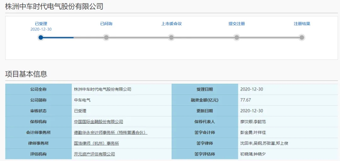Click the 受理日期 value 2020-12-30
340x161 pixels.
pyautogui.click(x=252, y=89)
